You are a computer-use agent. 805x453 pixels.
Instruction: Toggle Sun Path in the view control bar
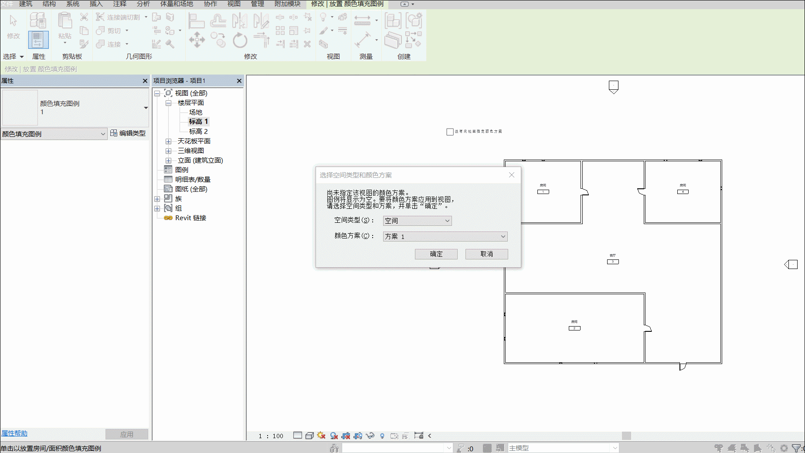(322, 435)
